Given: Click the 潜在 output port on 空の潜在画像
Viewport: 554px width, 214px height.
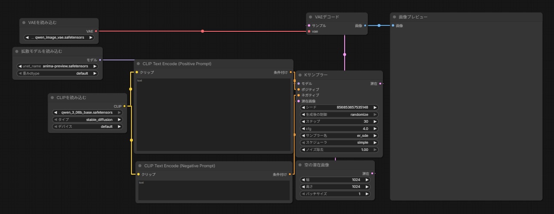Looking at the screenshot, I should 372,174.
